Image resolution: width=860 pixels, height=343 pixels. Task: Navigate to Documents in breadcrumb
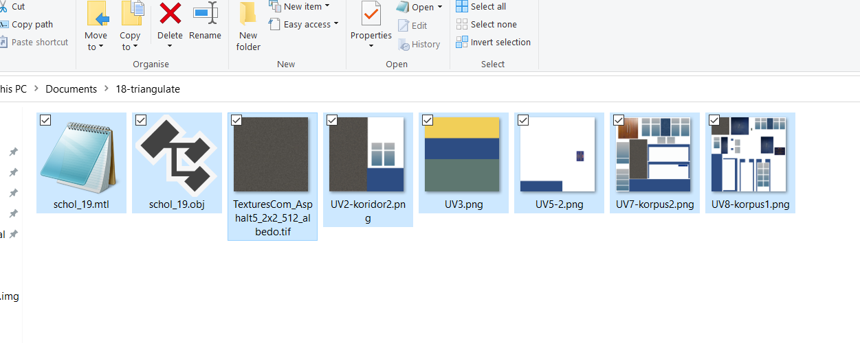pyautogui.click(x=71, y=89)
